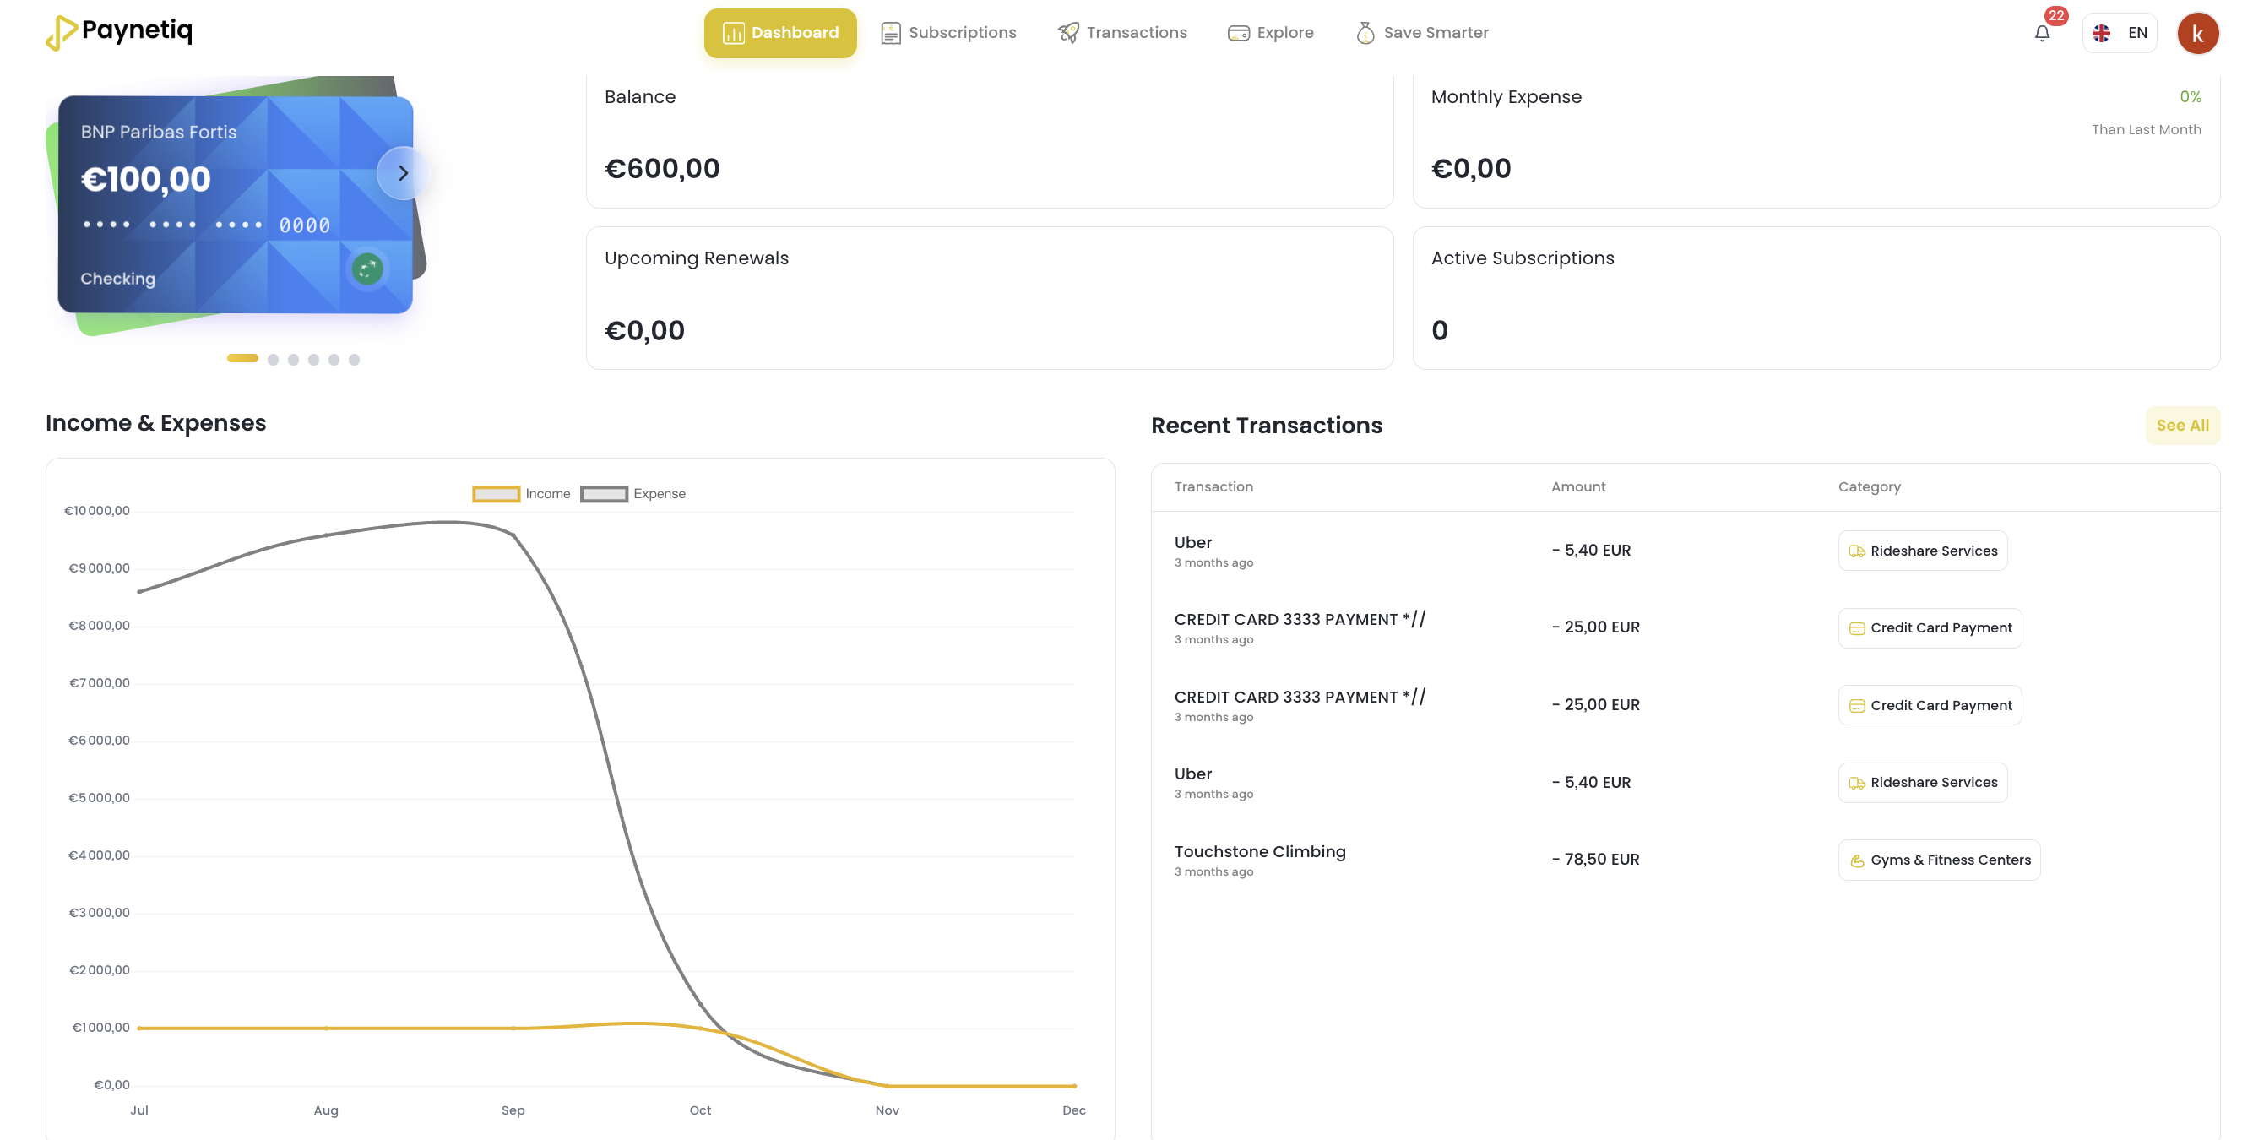Open the EN language dropdown
The width and height of the screenshot is (2253, 1140).
point(2120,32)
